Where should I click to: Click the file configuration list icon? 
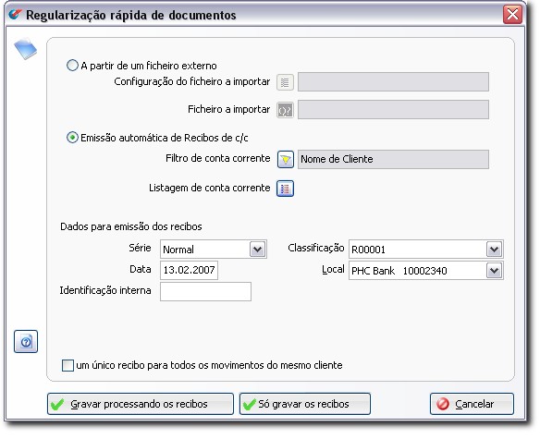[x=285, y=82]
